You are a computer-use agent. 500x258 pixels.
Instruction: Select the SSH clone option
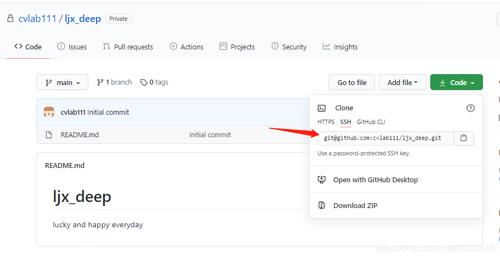click(346, 122)
